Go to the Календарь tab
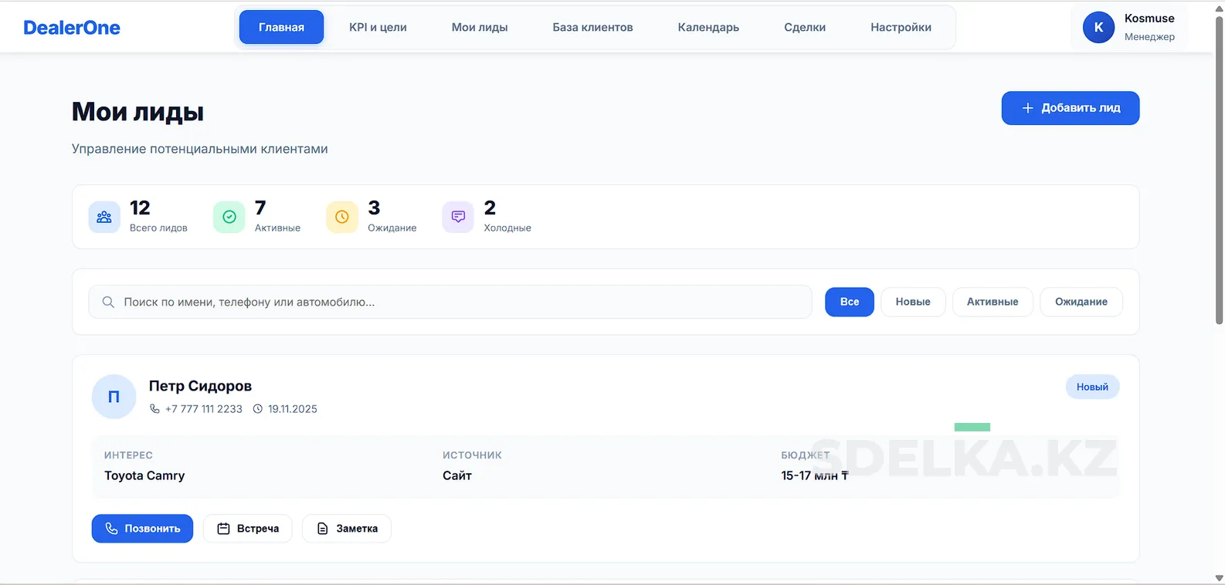 tap(708, 27)
